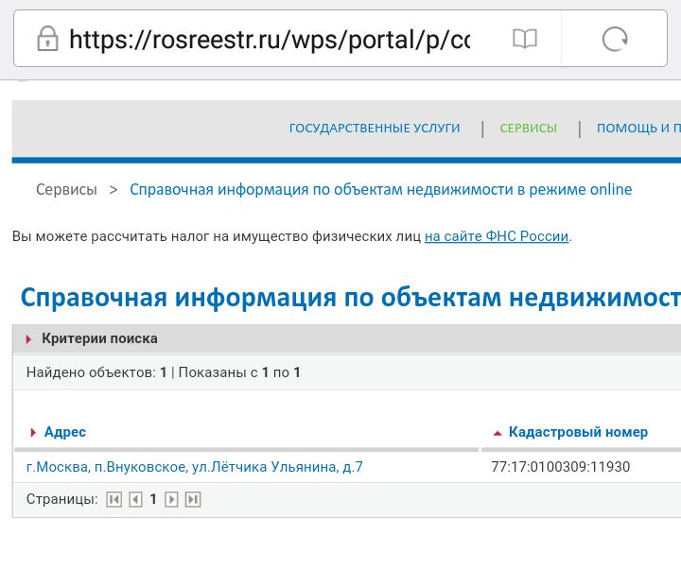Open Справочная информация по объектам недвижимости breadcrumb link
The height and width of the screenshot is (570, 681).
(381, 189)
